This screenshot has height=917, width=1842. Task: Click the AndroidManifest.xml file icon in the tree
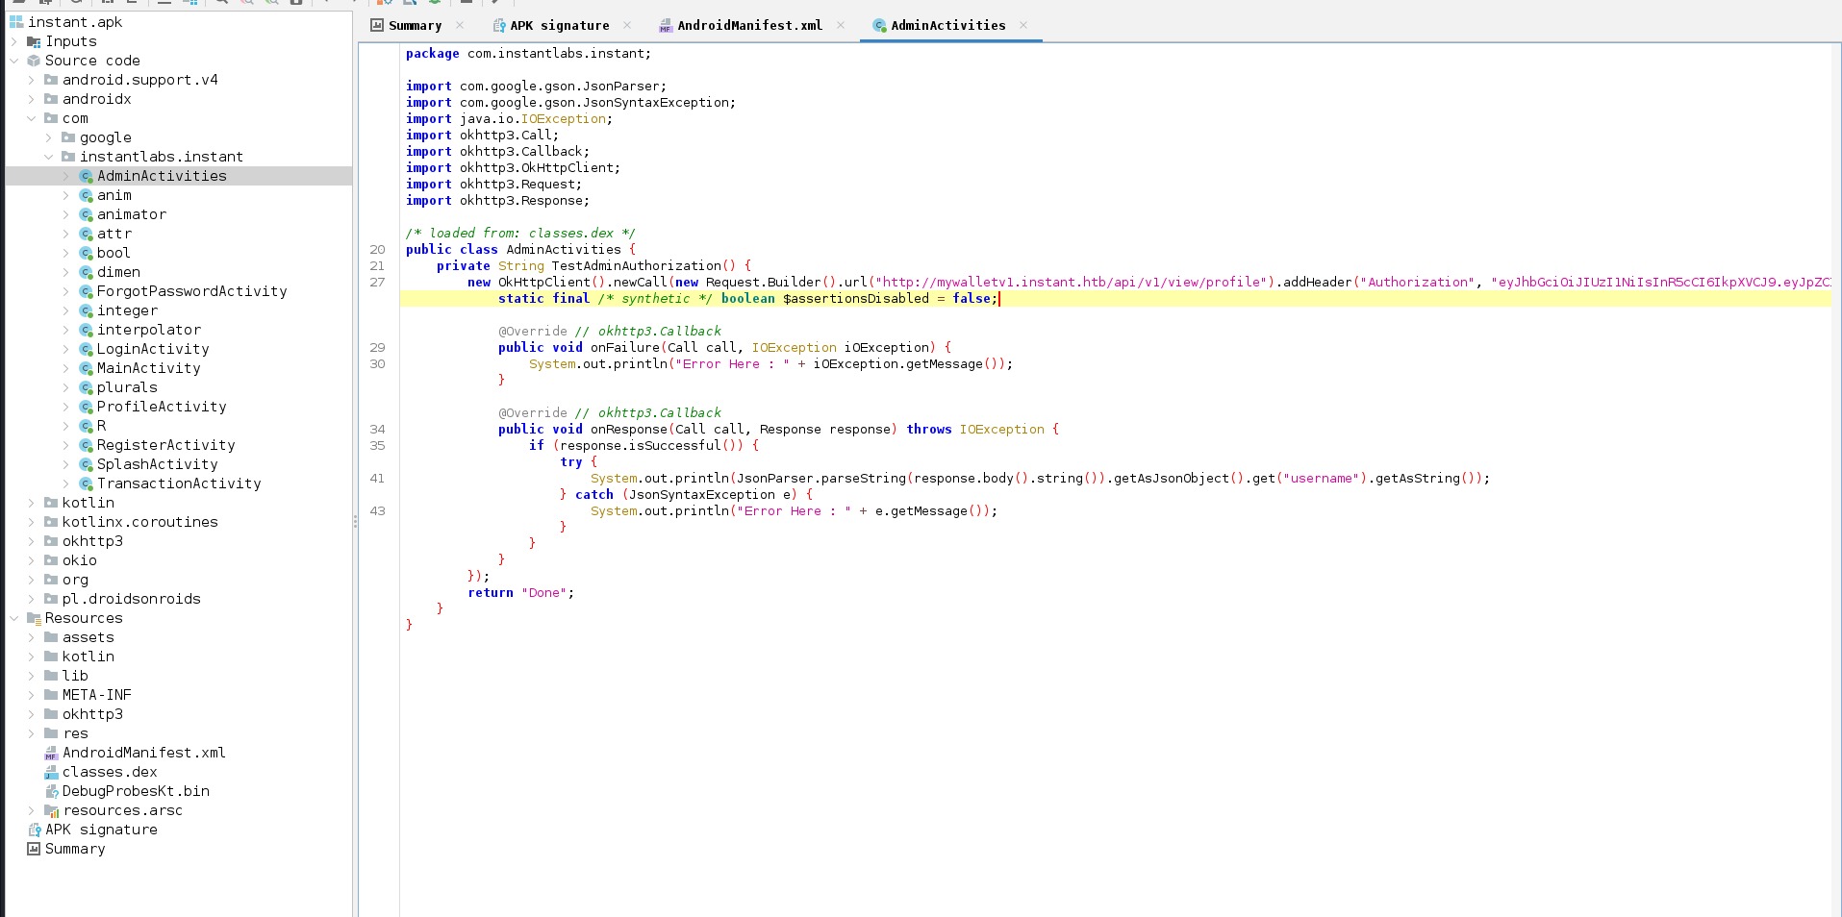(51, 754)
